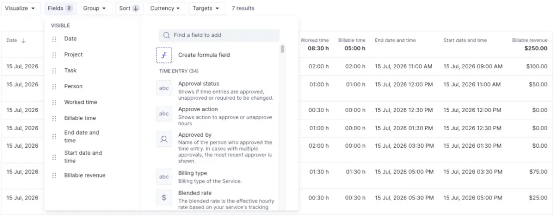Click the 08:30 h worked time total

318,48
